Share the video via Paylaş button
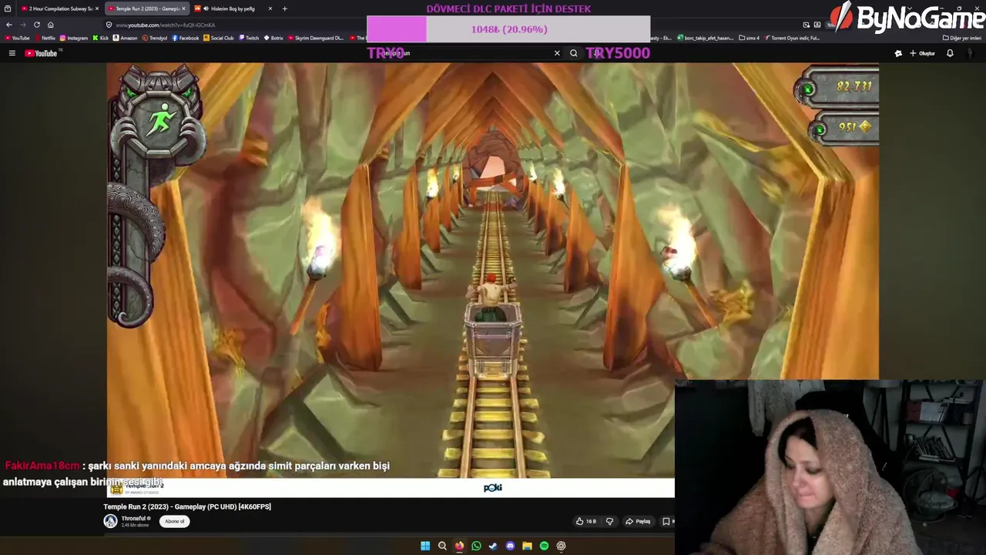 638,521
